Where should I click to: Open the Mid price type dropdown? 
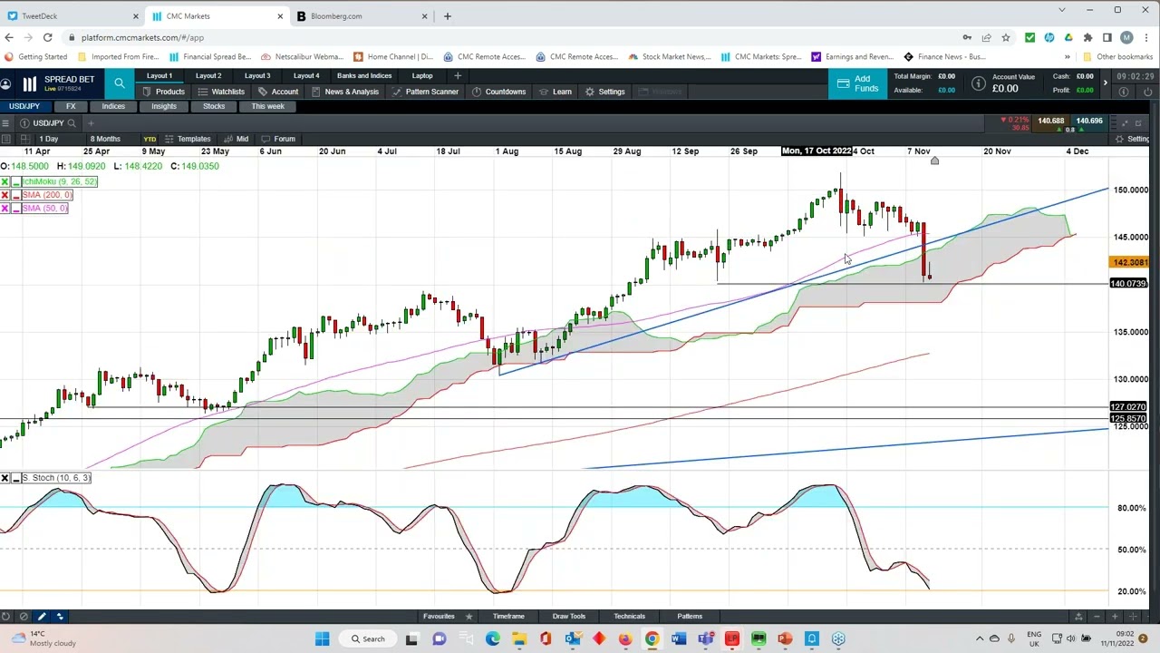237,139
